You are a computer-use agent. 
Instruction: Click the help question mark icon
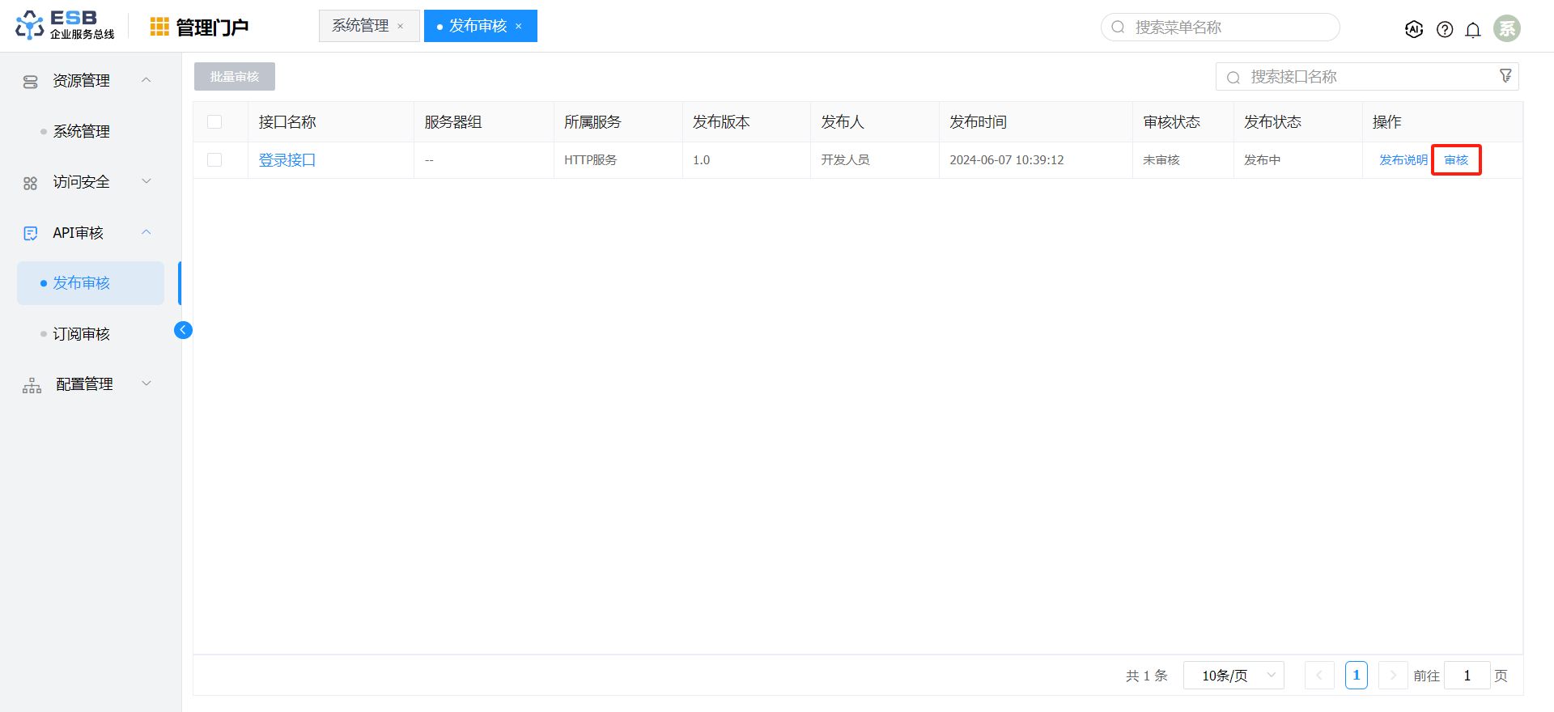1445,29
